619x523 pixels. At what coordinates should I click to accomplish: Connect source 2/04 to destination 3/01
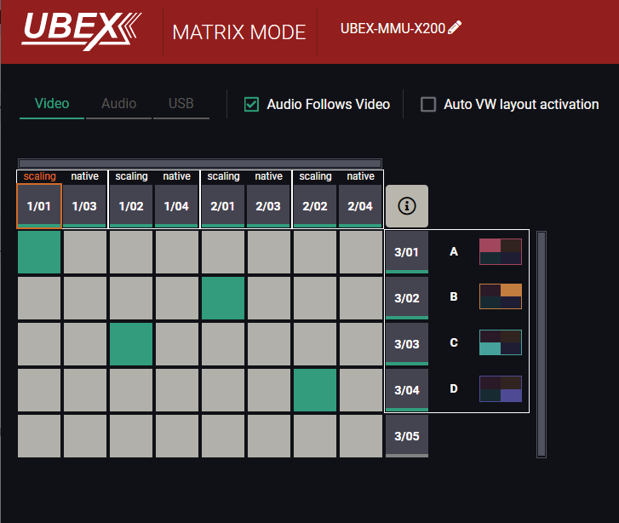click(361, 252)
